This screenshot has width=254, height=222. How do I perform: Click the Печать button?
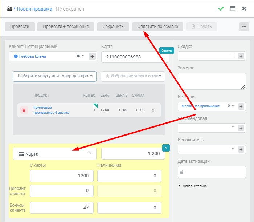coord(202,27)
